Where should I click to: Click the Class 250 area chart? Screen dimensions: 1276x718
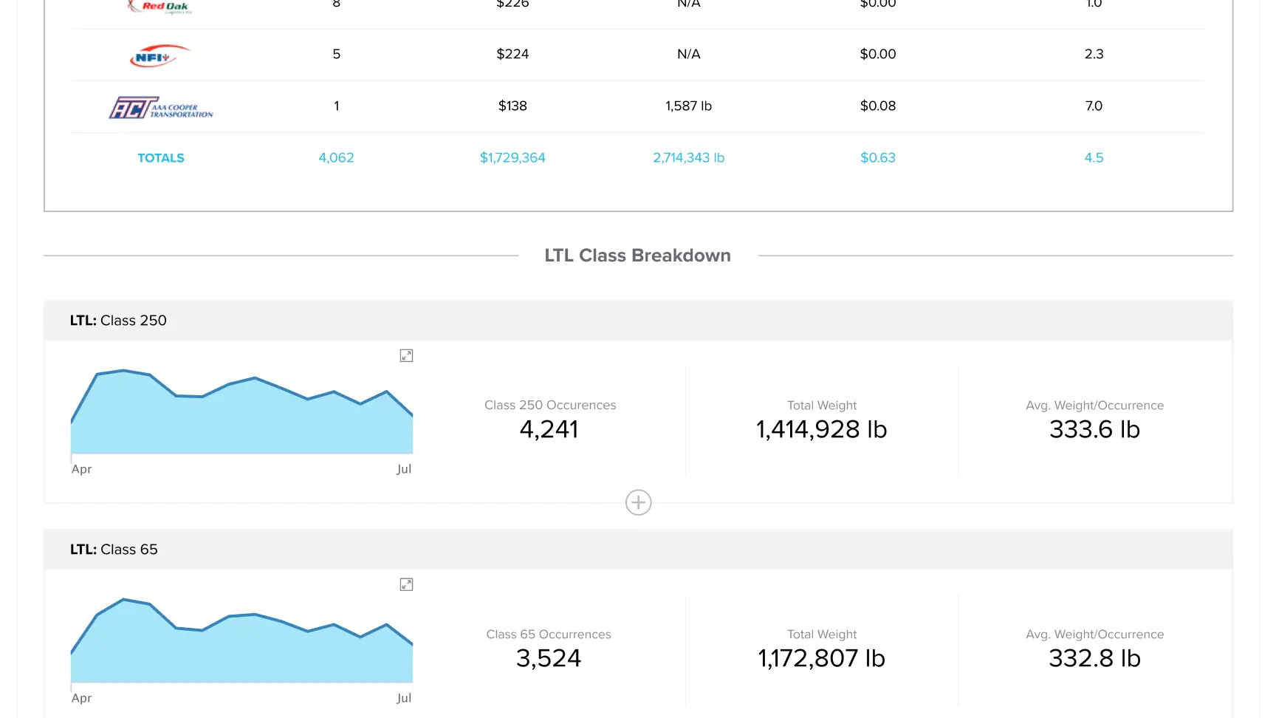point(241,411)
